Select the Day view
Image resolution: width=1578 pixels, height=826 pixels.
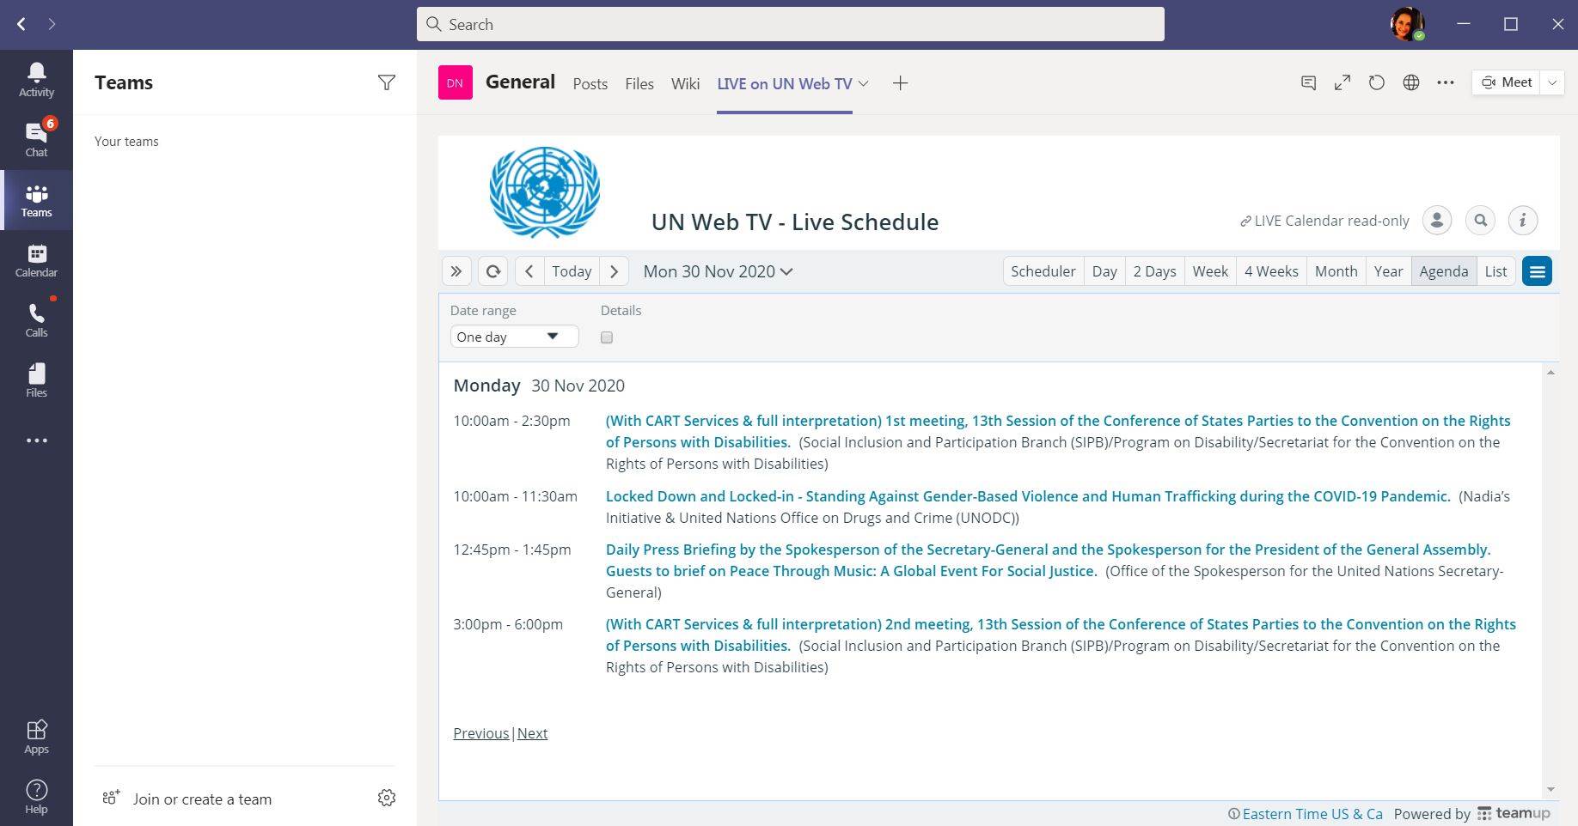tap(1104, 271)
